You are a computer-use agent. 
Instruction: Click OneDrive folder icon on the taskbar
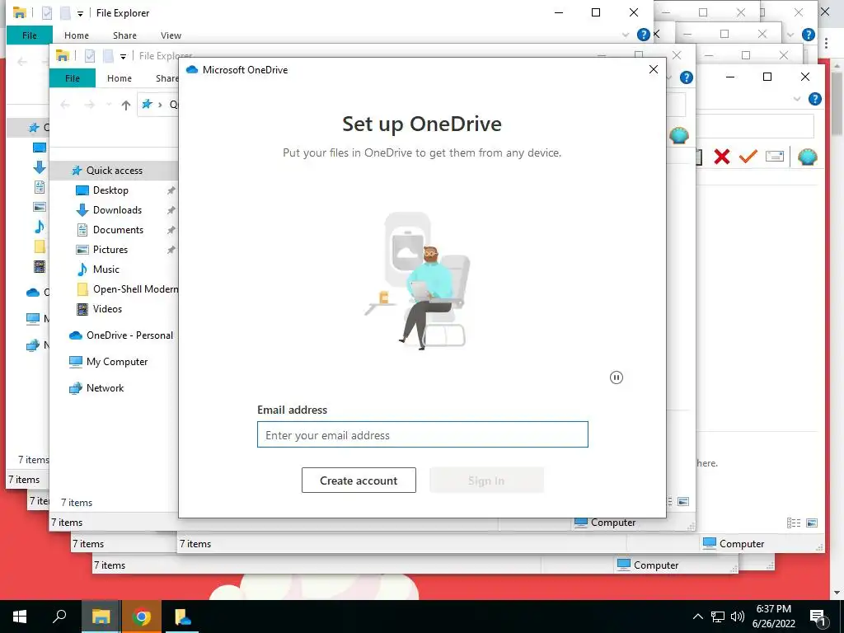[x=182, y=617]
